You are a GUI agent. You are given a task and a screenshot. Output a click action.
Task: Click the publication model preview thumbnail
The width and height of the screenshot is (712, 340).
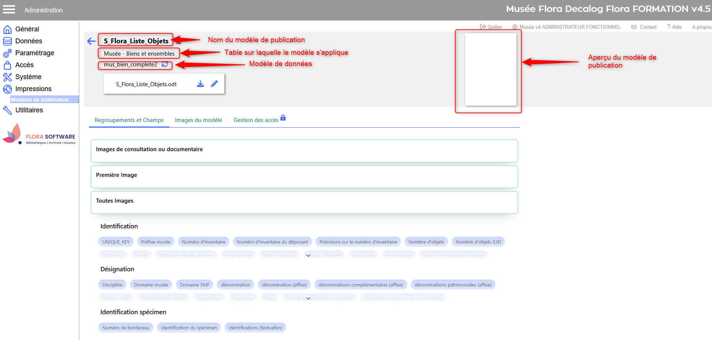click(x=490, y=69)
